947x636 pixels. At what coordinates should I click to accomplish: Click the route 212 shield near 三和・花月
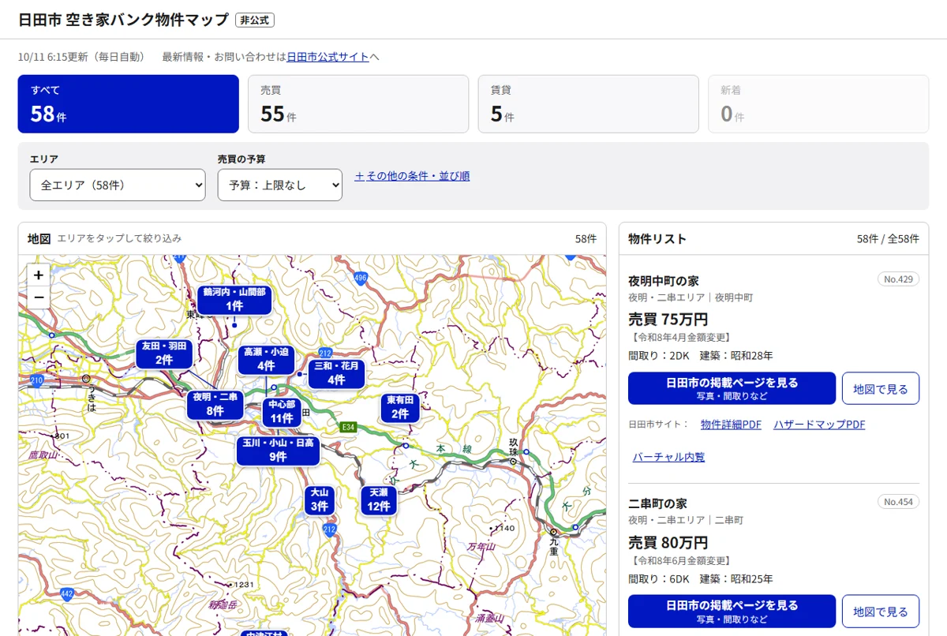tap(324, 352)
